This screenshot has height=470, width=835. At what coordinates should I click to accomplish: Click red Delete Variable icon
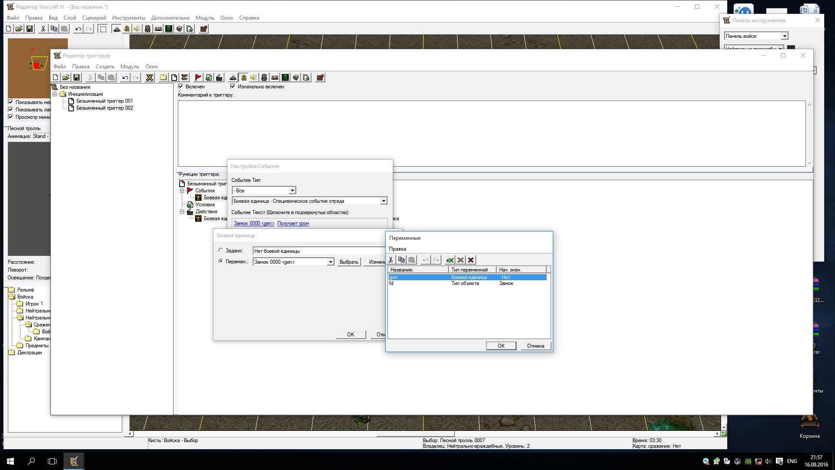pos(471,260)
